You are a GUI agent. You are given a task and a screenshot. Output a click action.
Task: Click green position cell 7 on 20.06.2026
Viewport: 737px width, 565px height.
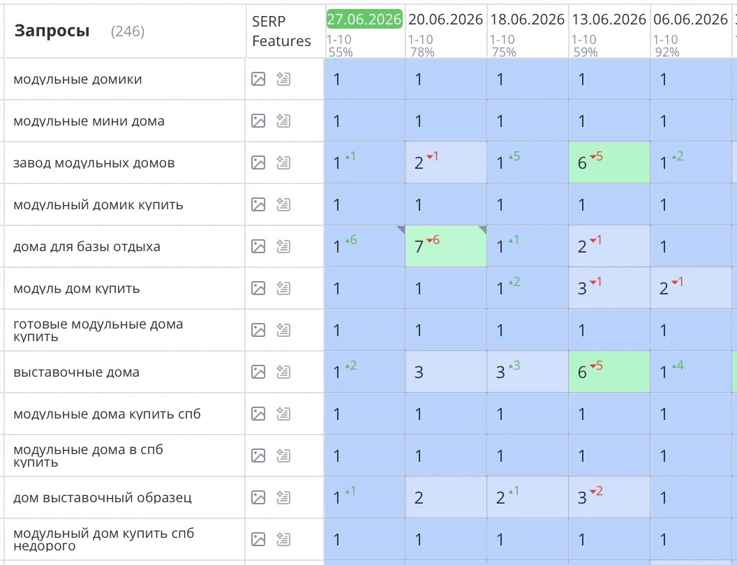tap(446, 246)
